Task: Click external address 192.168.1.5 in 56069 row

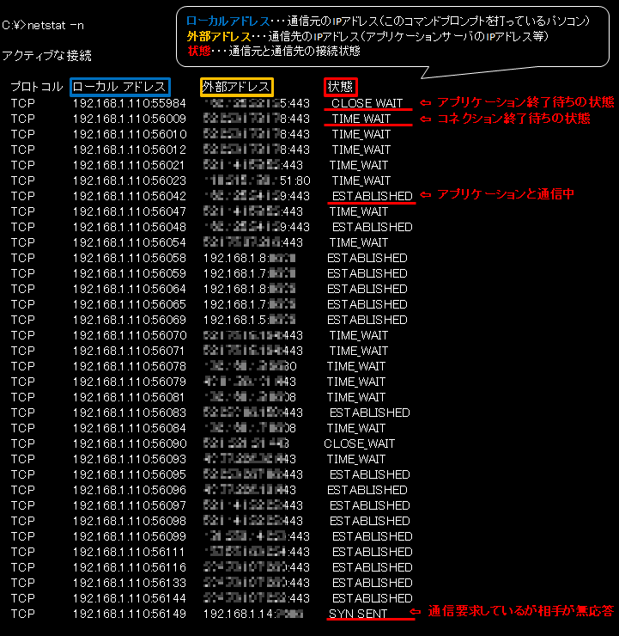Action: [249, 320]
